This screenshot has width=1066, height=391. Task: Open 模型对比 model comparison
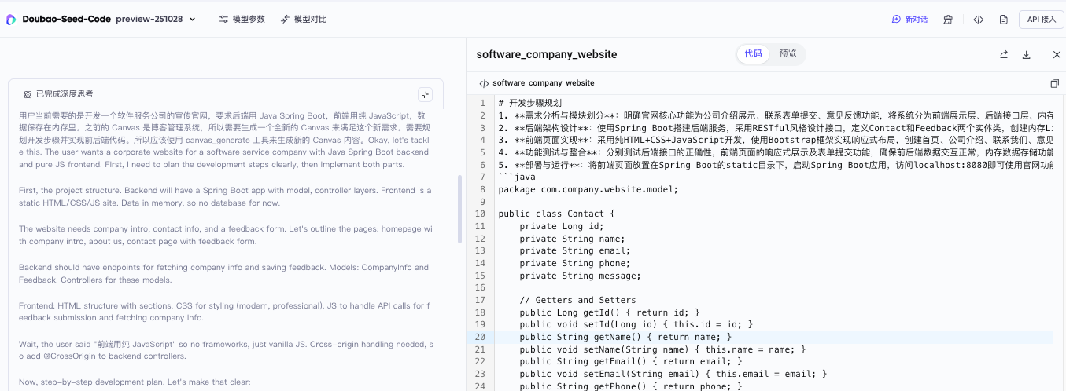[303, 20]
